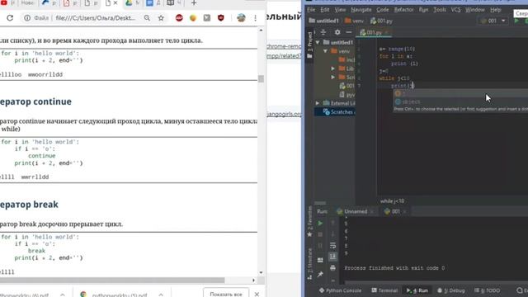Bookmark this page with the star icon
Viewport: 528px width, 297px height.
click(x=161, y=18)
